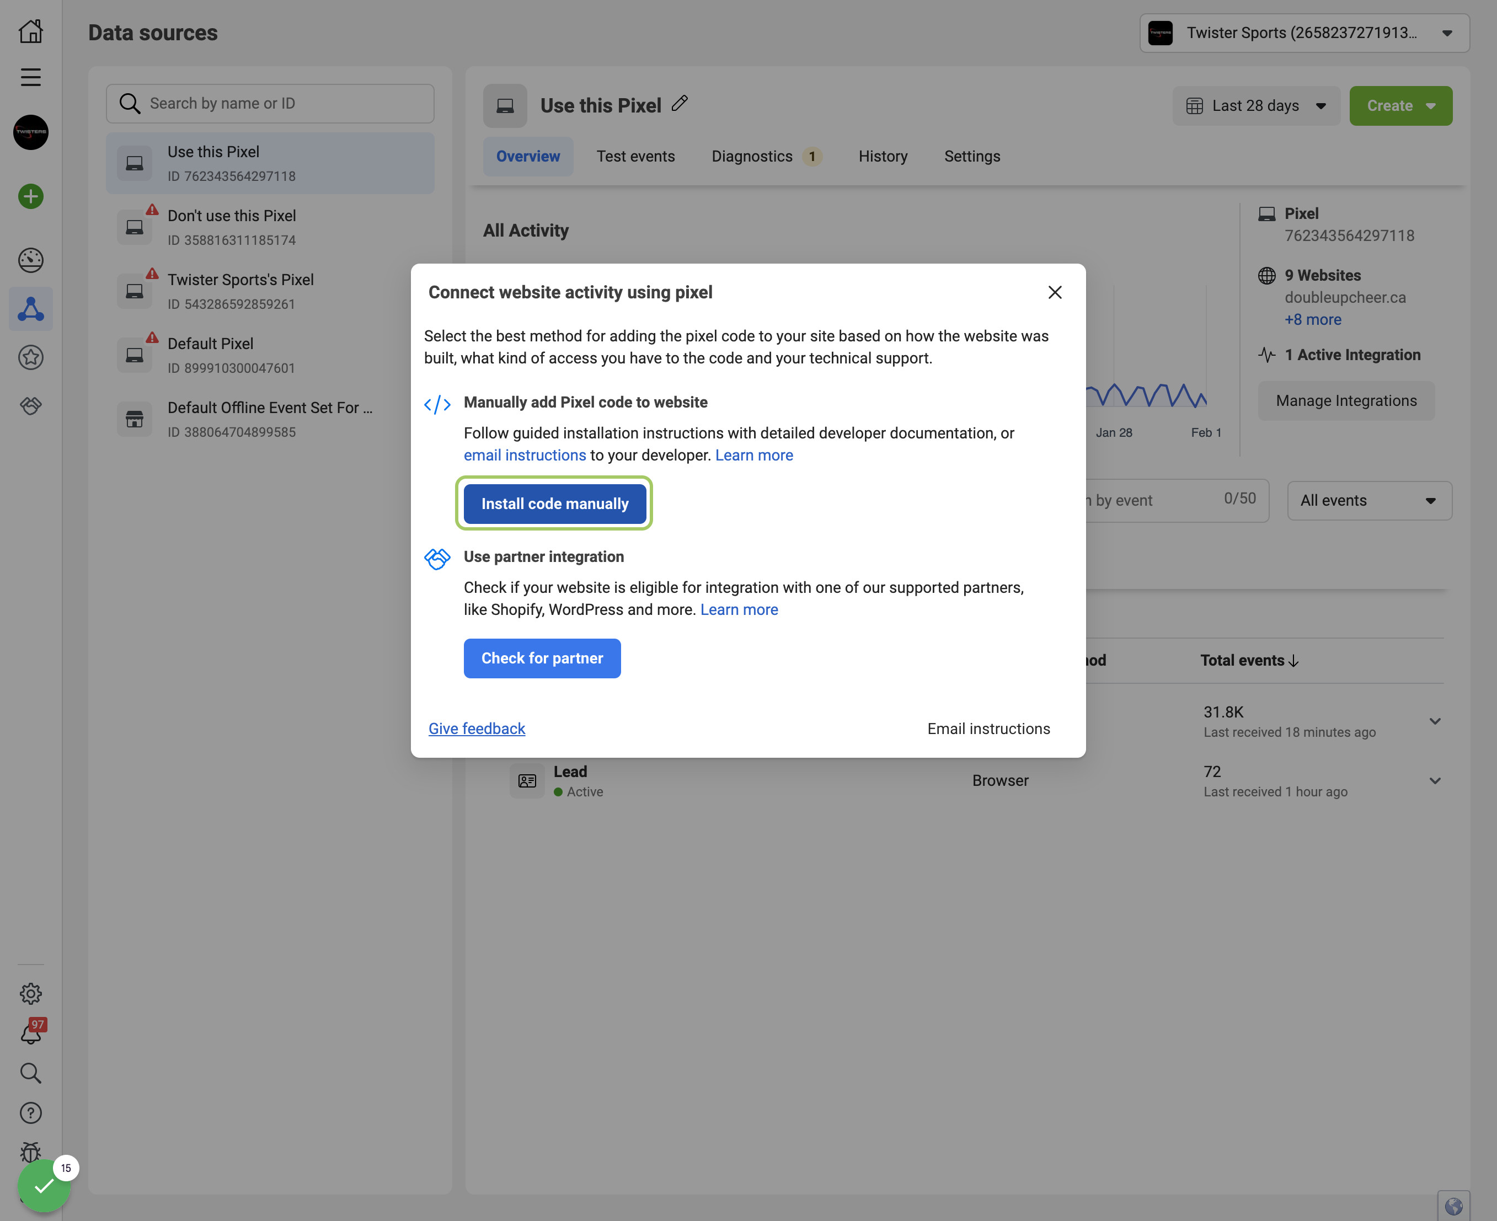
Task: Click the +8 more websites link
Action: coord(1313,319)
